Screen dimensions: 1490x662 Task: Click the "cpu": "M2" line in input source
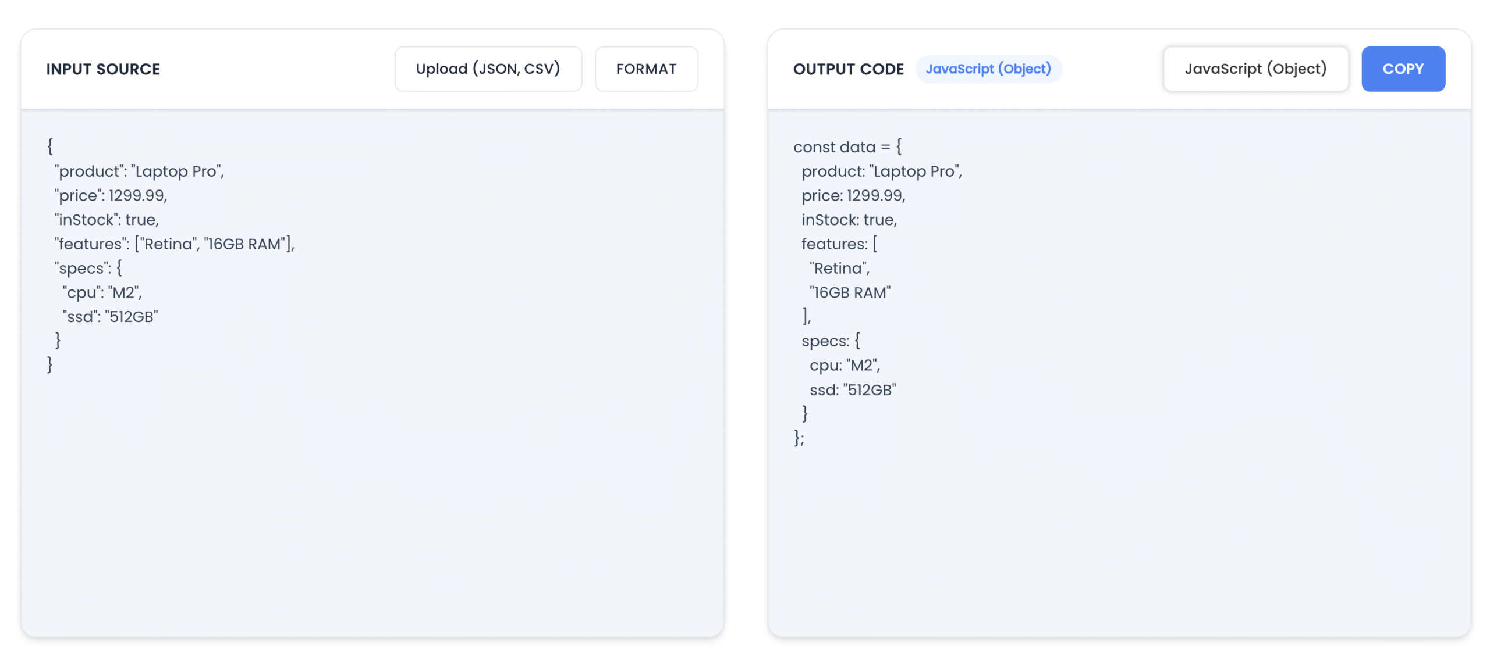point(102,292)
